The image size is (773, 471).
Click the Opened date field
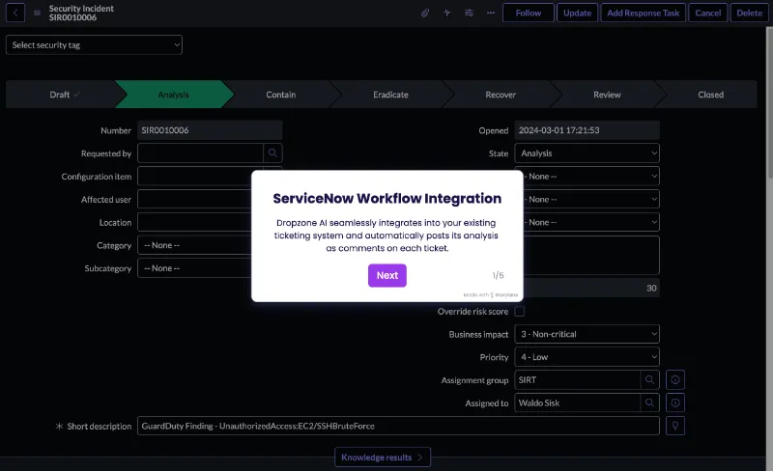click(587, 130)
